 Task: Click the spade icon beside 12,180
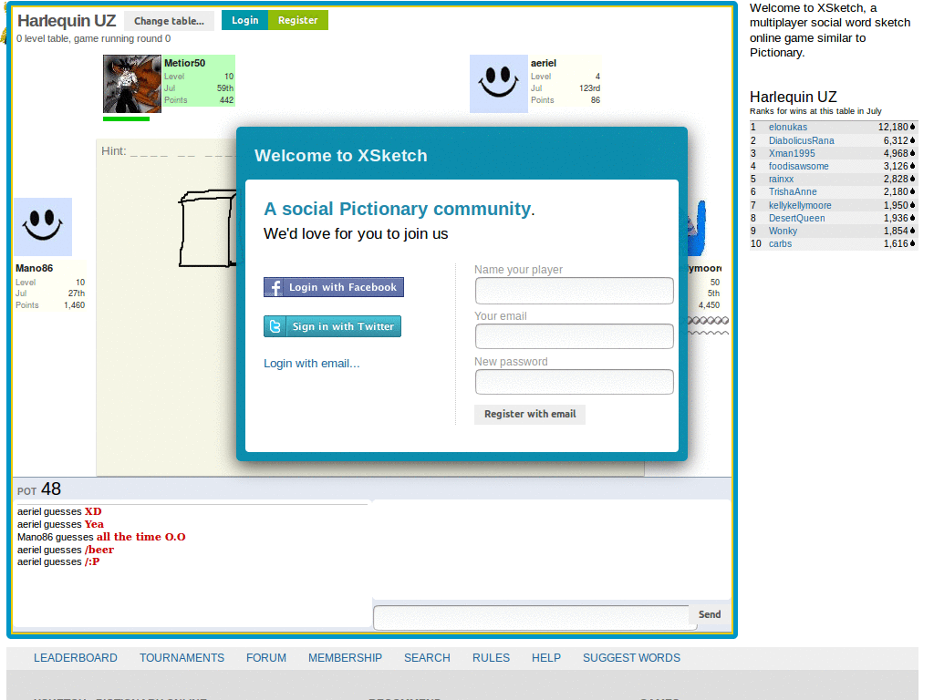(912, 127)
